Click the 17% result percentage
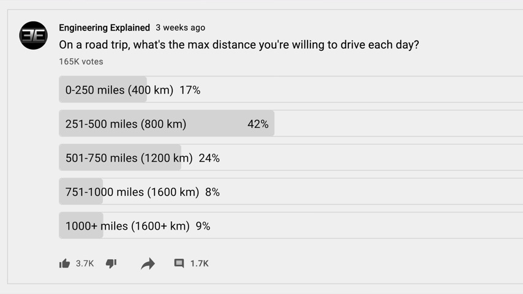Screen dimensions: 523x294 [190, 90]
